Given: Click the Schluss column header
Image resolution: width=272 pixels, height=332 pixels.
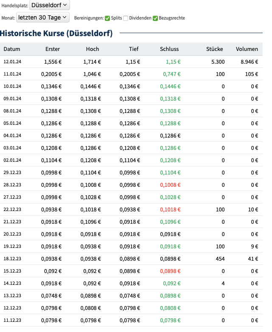Looking at the screenshot, I should coord(169,49).
